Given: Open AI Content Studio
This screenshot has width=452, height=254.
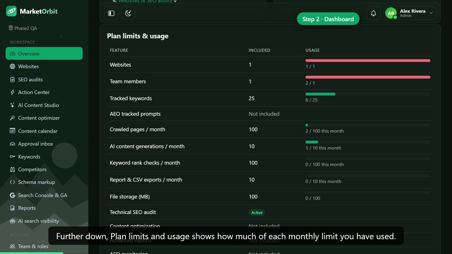Looking at the screenshot, I should point(44,105).
